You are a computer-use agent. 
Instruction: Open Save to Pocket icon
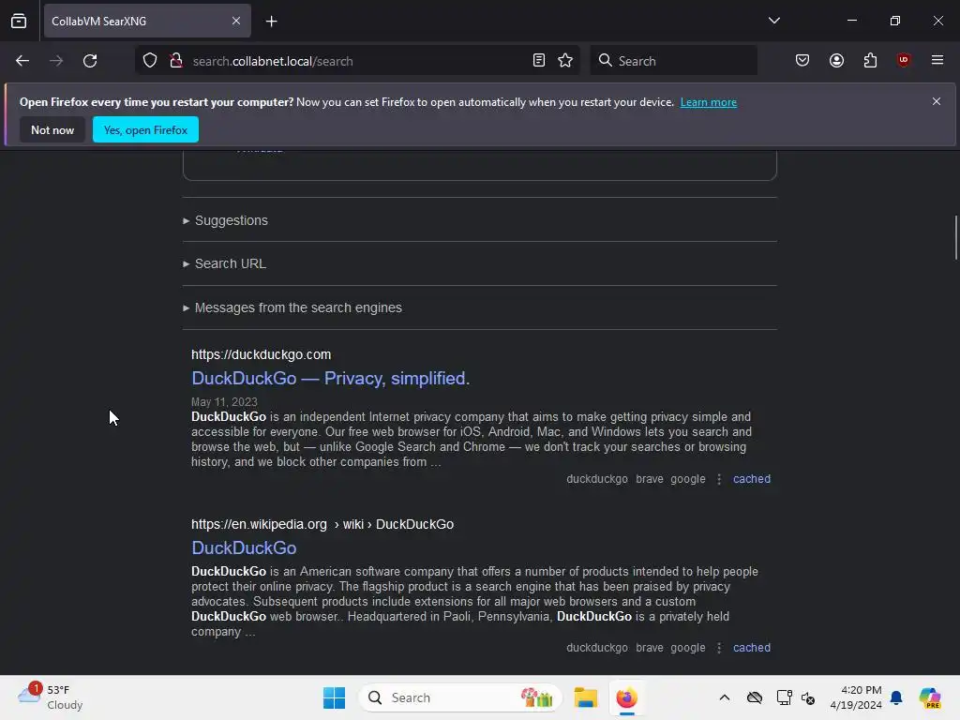coord(802,61)
